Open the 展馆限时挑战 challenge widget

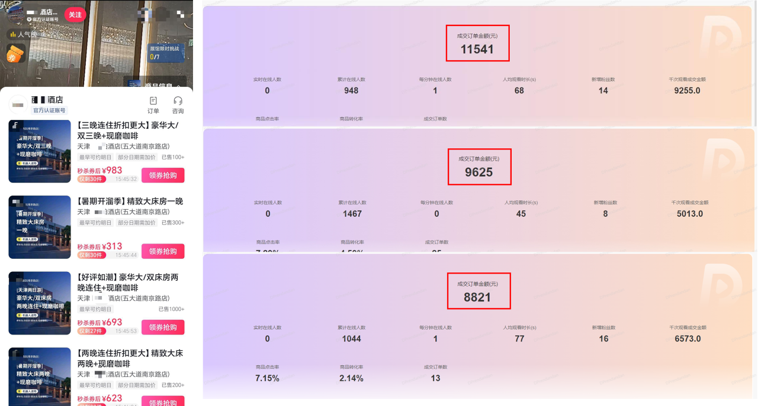164,53
